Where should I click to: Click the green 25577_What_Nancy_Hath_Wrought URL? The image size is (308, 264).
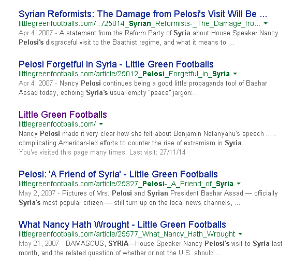pyautogui.click(x=127, y=234)
